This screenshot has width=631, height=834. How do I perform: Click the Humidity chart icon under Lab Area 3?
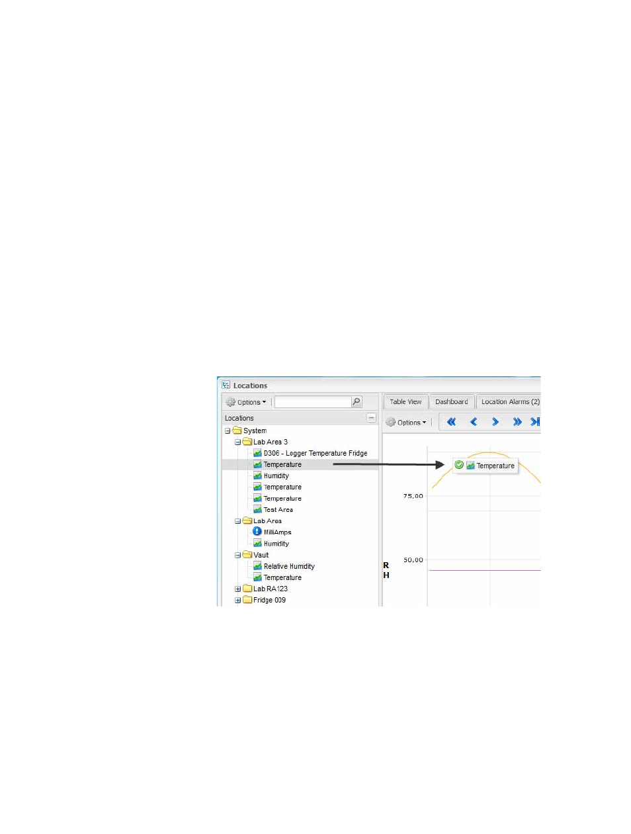[x=257, y=476]
